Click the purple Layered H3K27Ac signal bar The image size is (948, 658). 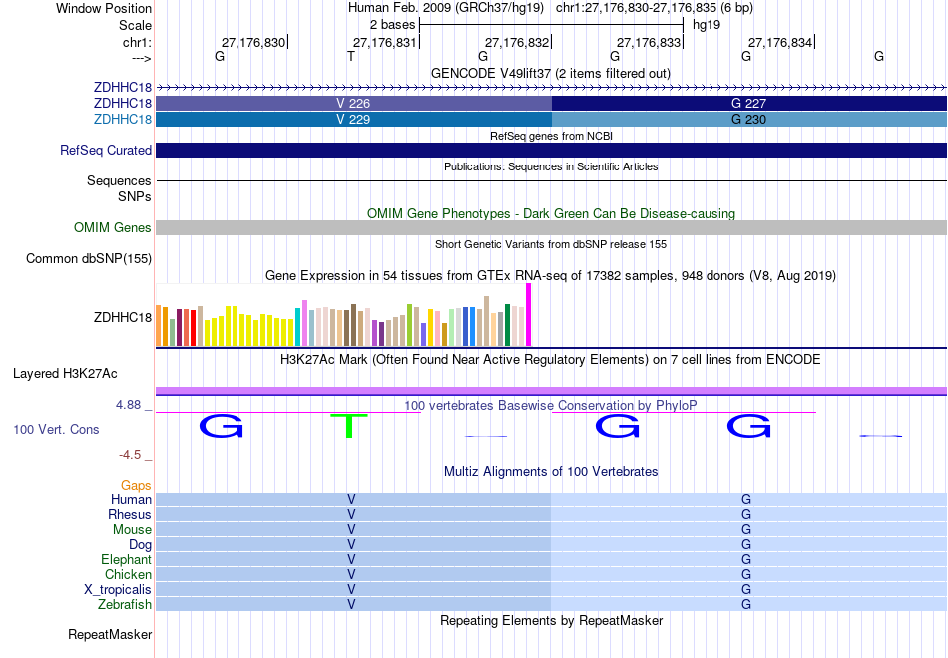552,391
